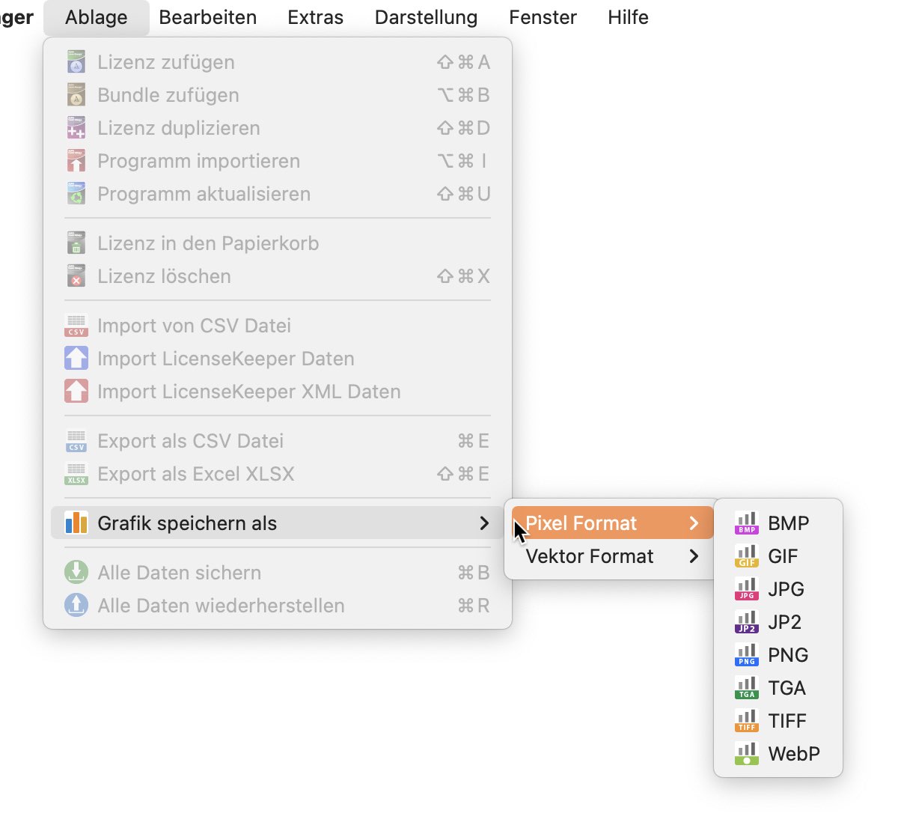Select the Vektor Format entry
Screen dimensions: 898x822
pyautogui.click(x=590, y=556)
